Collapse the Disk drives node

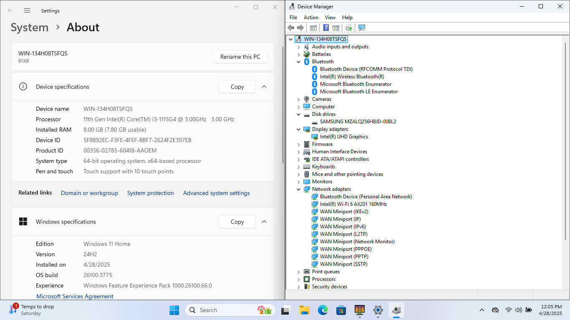point(299,114)
